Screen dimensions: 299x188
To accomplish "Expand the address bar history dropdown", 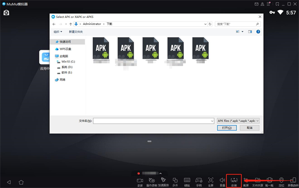I will click(205, 24).
